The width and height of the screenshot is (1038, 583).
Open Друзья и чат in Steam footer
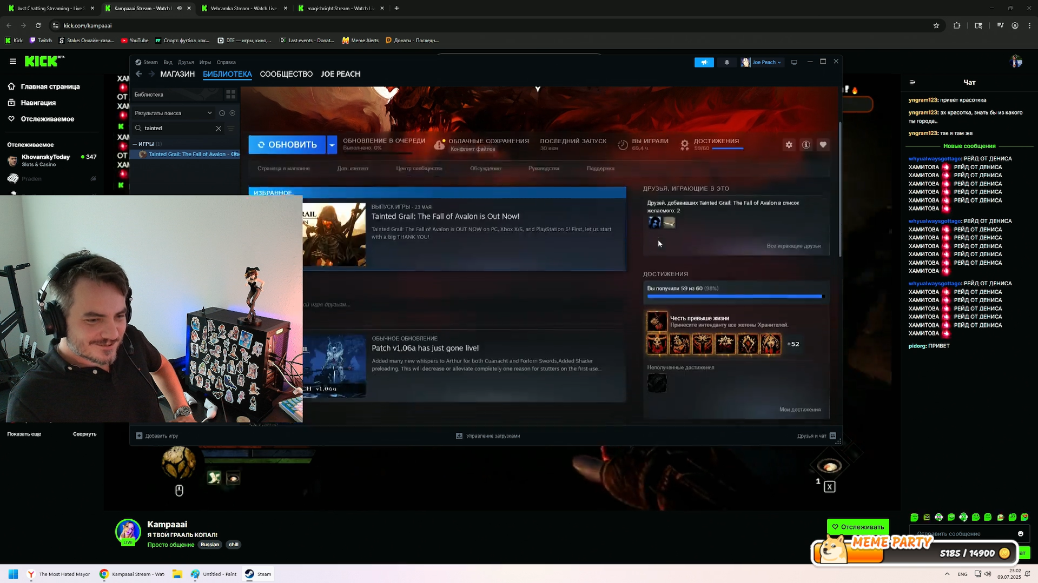(817, 436)
